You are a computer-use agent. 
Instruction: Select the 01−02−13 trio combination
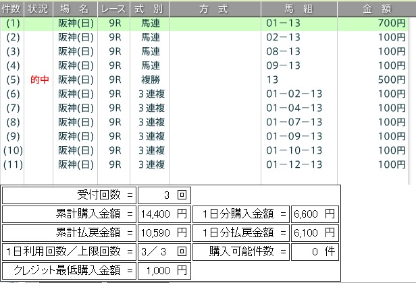(x=294, y=94)
